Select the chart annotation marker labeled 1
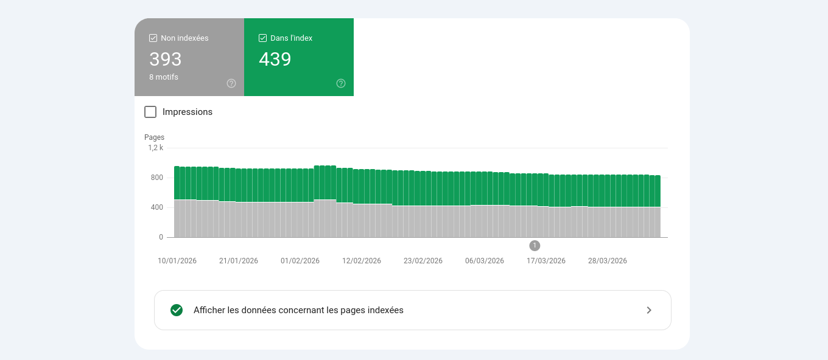This screenshot has height=360, width=828. tap(535, 246)
